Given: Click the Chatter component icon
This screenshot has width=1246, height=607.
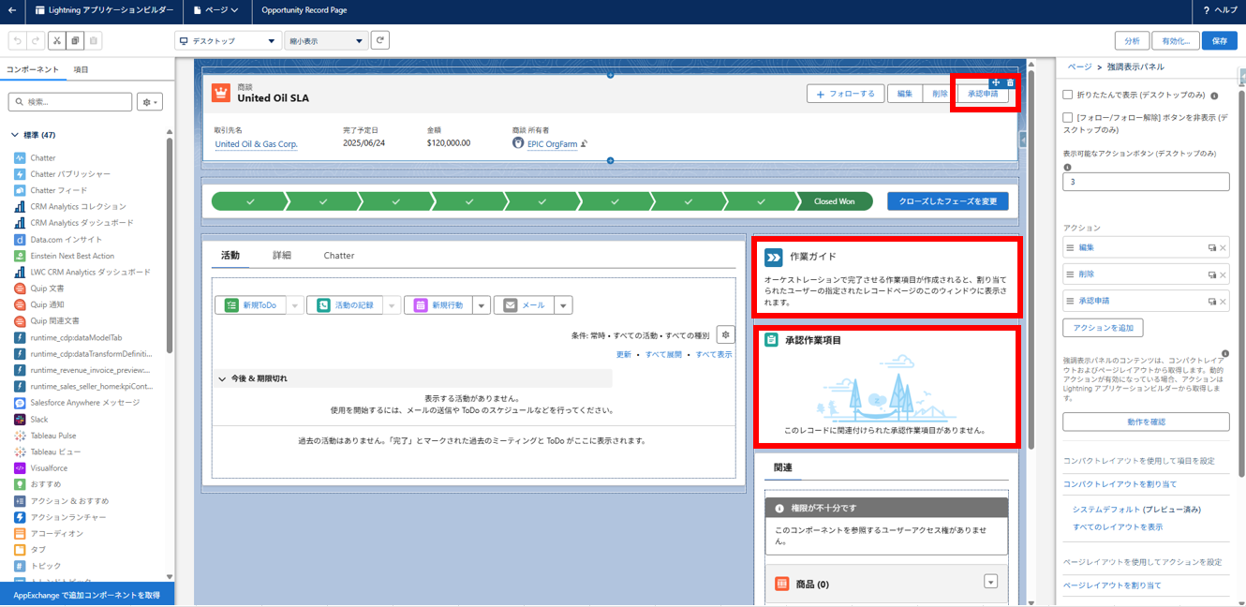Looking at the screenshot, I should coord(20,157).
